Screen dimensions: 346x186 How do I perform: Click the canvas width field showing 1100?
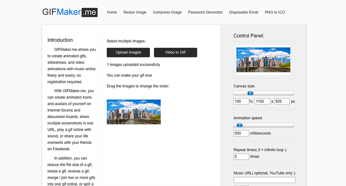click(x=262, y=101)
